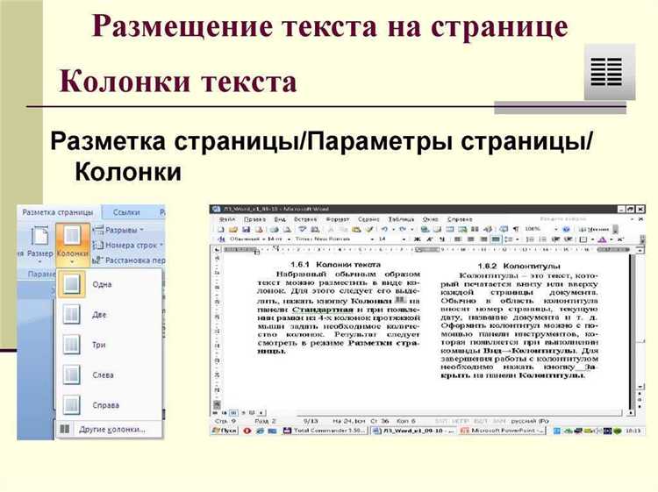Click the Paste clipboard toolbar icon
The image size is (658, 492).
click(356, 230)
